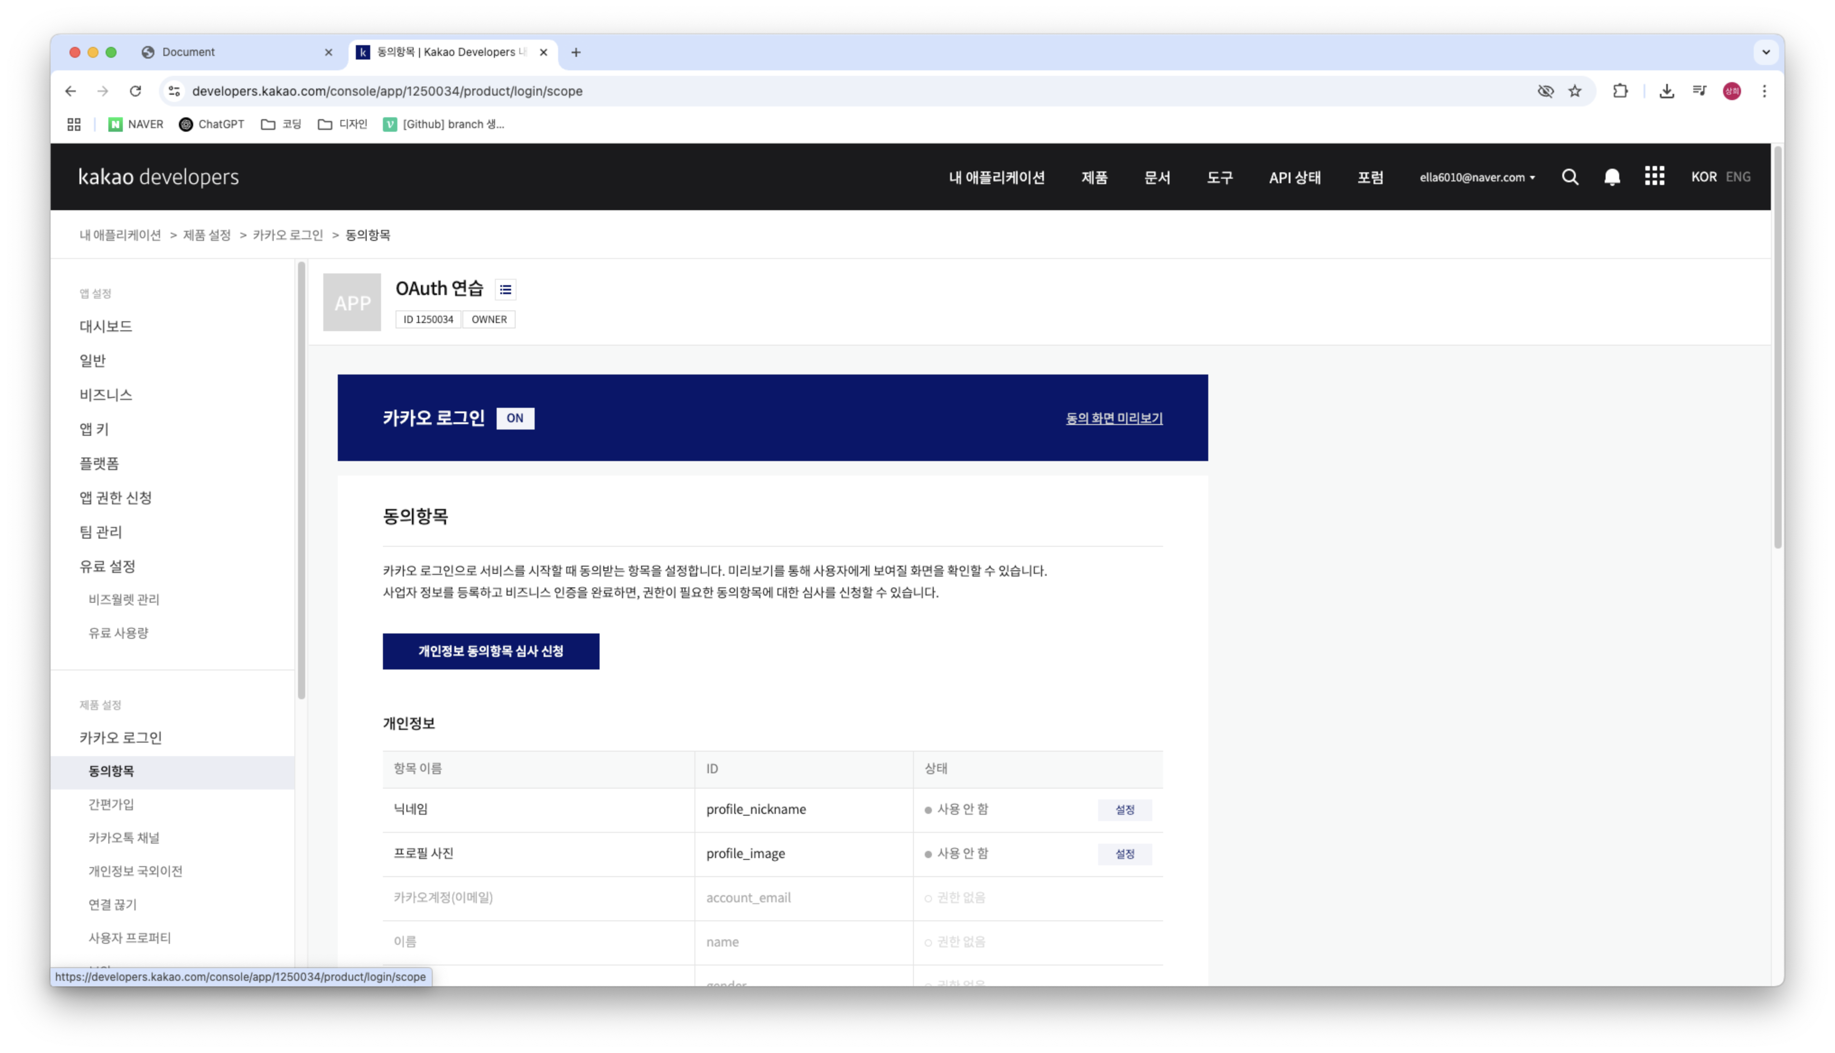Switch language to KOR
The height and width of the screenshot is (1053, 1835).
(x=1704, y=177)
